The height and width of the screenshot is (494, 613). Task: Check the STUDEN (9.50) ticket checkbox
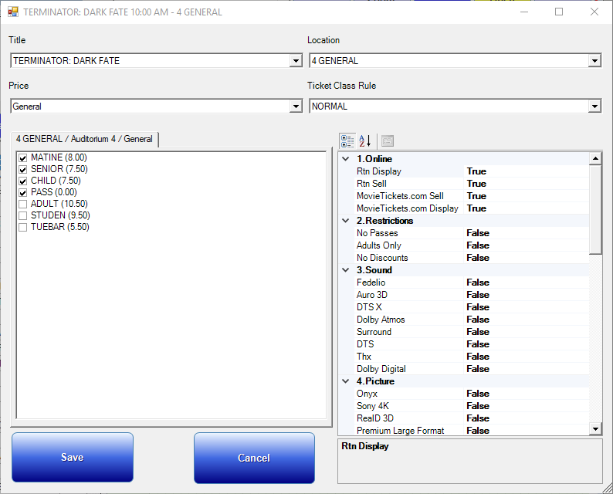tap(22, 215)
